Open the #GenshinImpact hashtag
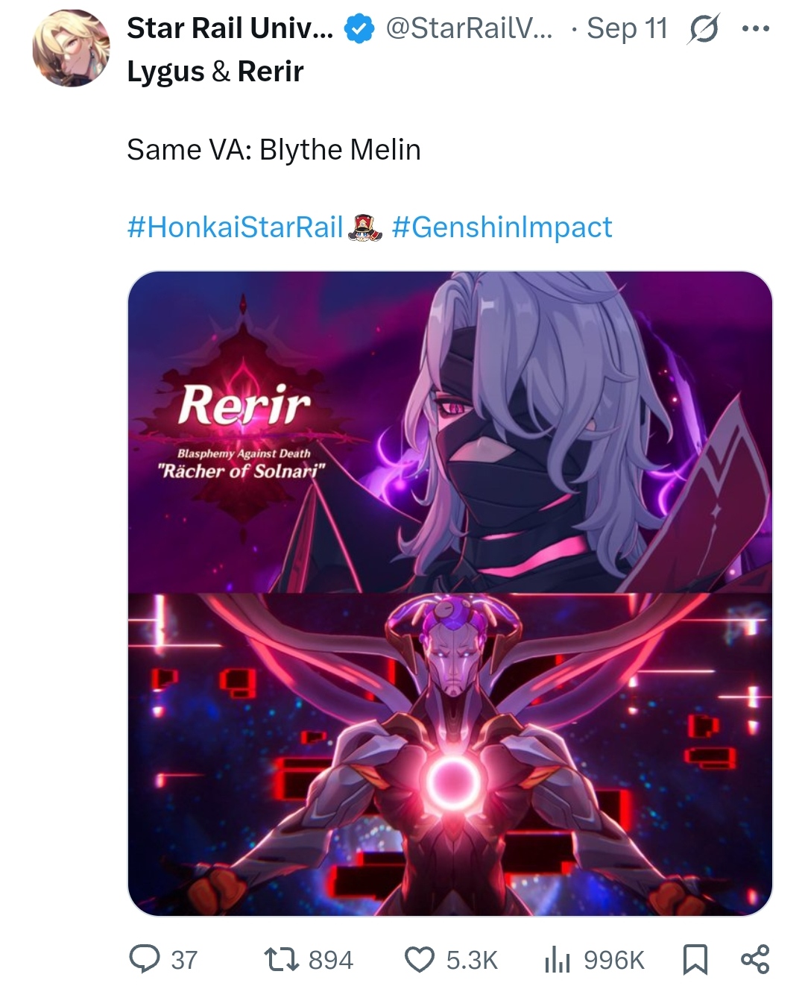Screen dimensions: 805x986 point(502,227)
